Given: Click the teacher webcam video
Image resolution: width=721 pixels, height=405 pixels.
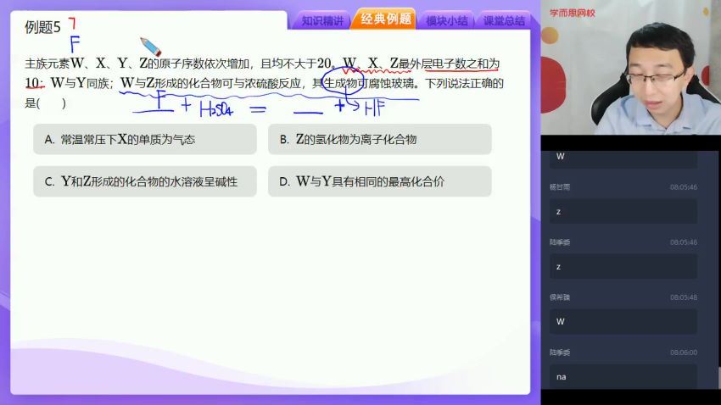Looking at the screenshot, I should (631, 69).
